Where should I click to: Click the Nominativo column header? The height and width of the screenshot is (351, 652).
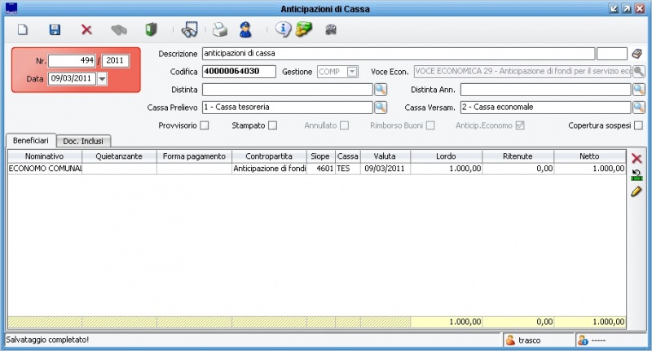point(45,156)
